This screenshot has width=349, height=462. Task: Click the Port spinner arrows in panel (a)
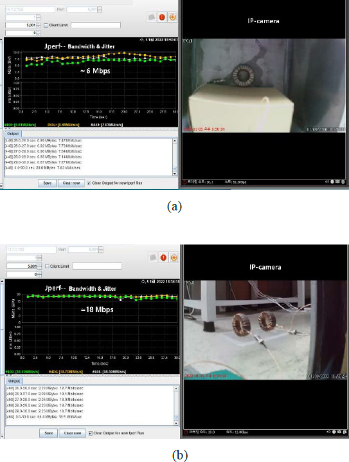100,10
